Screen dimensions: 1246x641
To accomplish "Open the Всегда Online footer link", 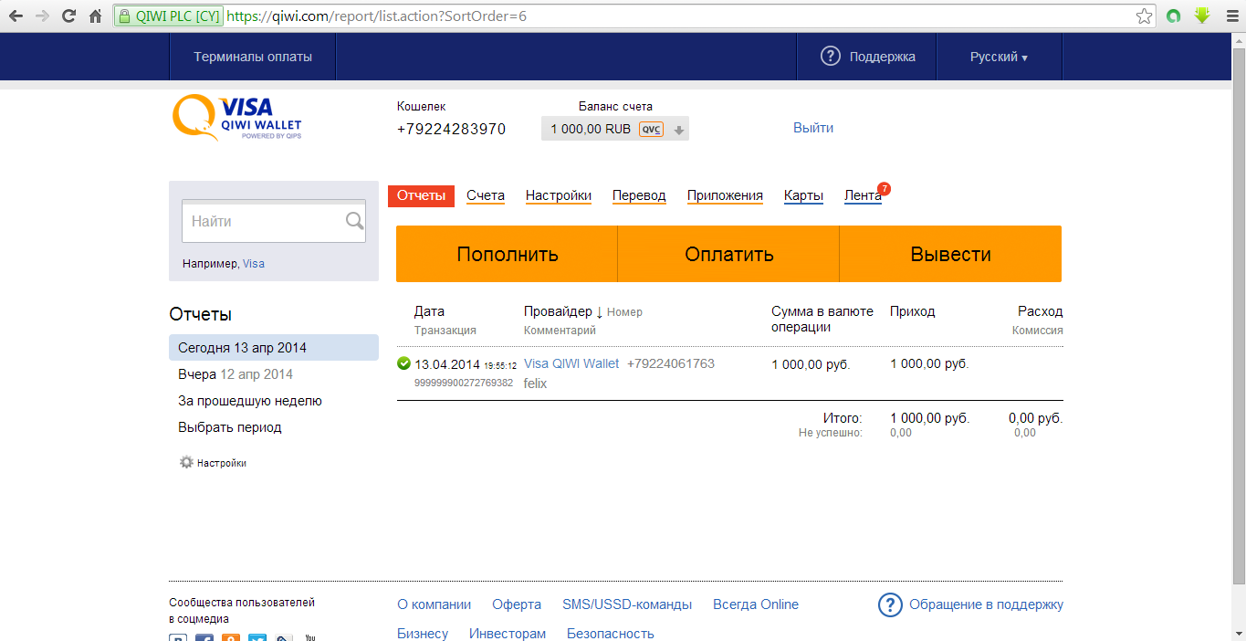I will click(x=756, y=604).
